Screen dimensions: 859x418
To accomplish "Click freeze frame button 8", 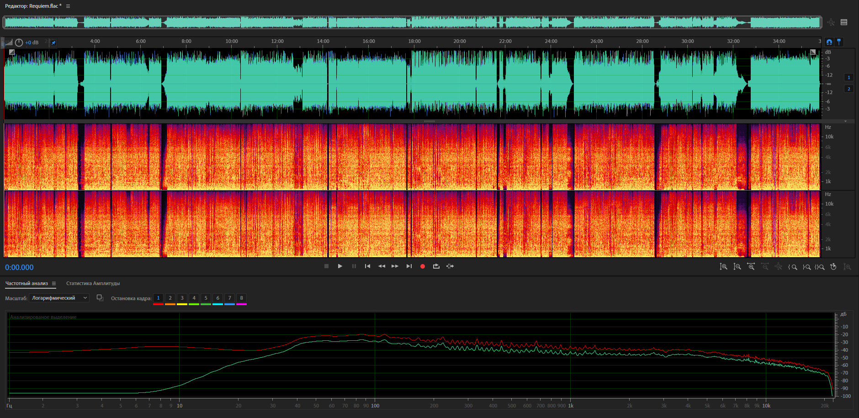I will coord(241,298).
